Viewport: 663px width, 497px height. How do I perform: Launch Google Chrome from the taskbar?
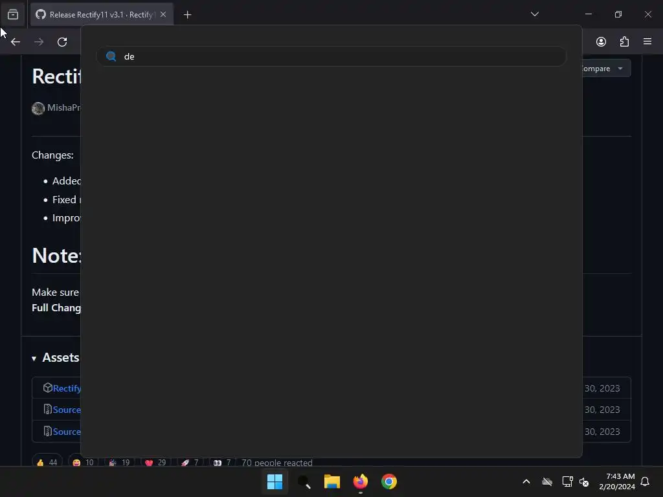pos(389,481)
